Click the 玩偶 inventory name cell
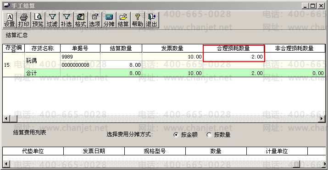 pos(43,61)
